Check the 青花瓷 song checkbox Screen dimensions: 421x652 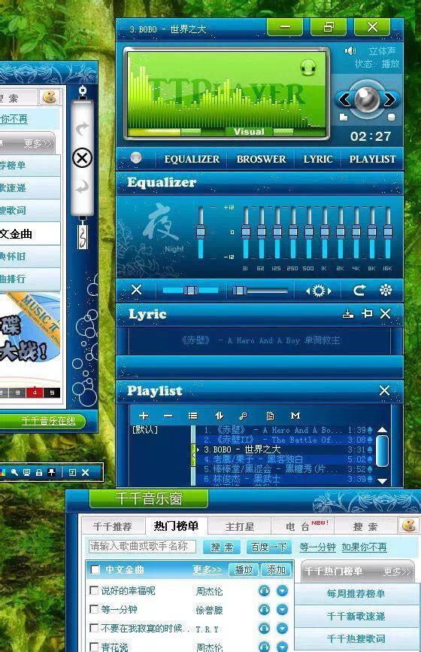pos(94,647)
